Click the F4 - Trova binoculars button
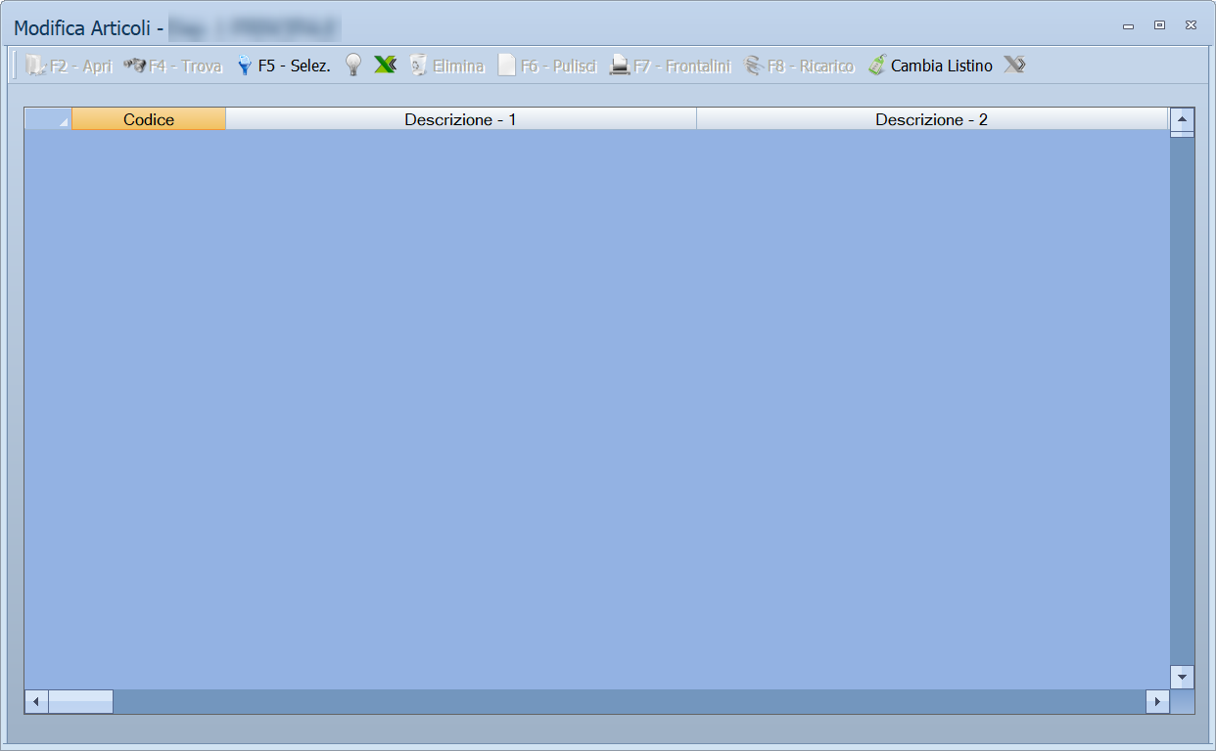Viewport: 1216px width, 751px height. tap(173, 66)
